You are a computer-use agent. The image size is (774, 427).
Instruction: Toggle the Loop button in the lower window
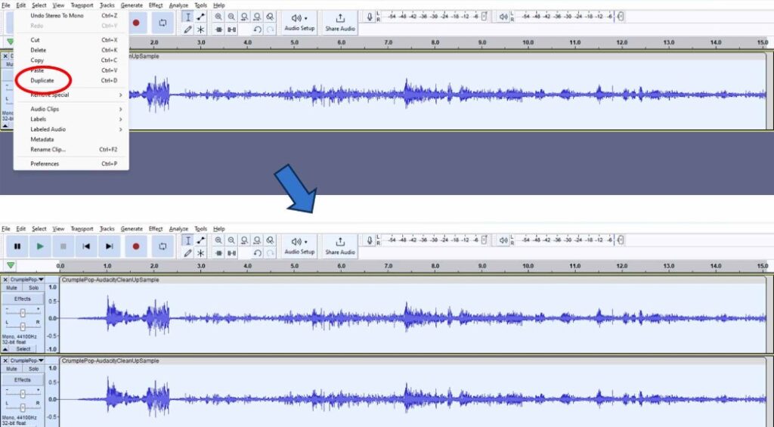(x=163, y=246)
